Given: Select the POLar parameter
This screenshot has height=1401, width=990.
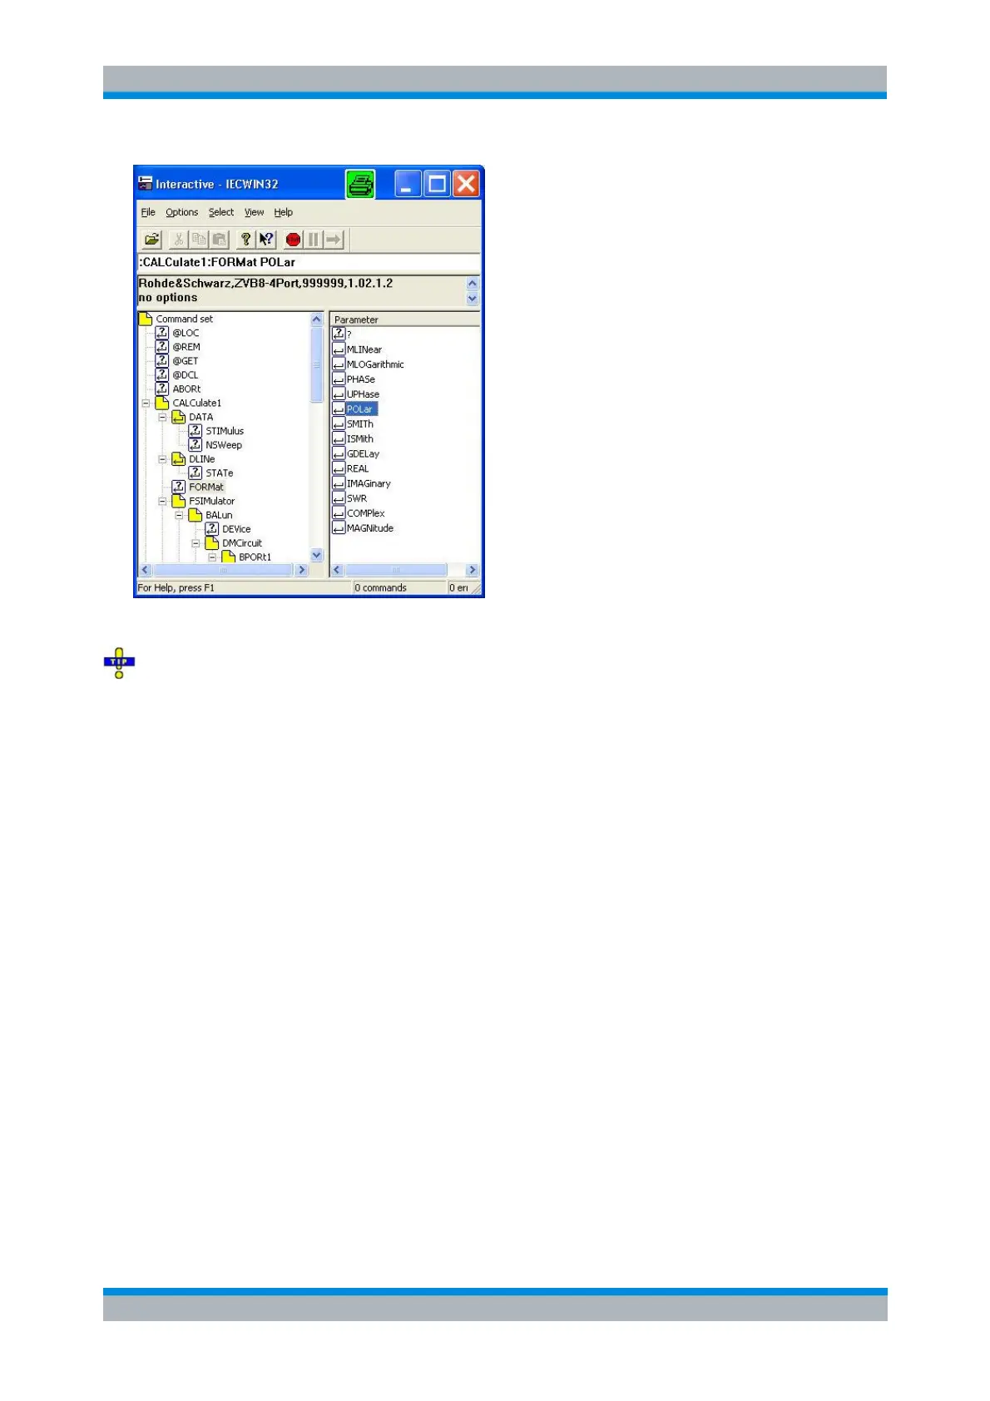Looking at the screenshot, I should 361,409.
